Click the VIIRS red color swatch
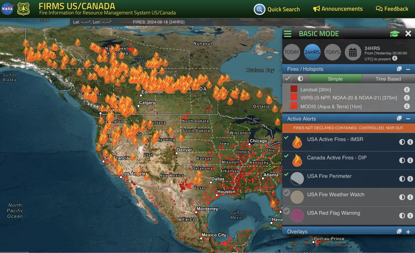The image size is (415, 253). (294, 98)
